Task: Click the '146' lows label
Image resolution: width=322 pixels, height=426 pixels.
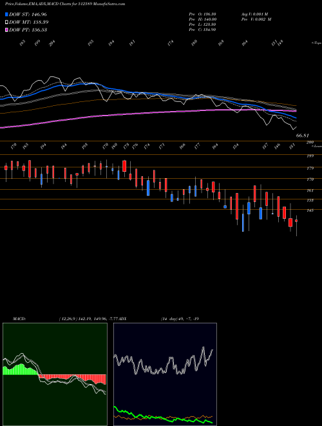Action: (x=277, y=146)
